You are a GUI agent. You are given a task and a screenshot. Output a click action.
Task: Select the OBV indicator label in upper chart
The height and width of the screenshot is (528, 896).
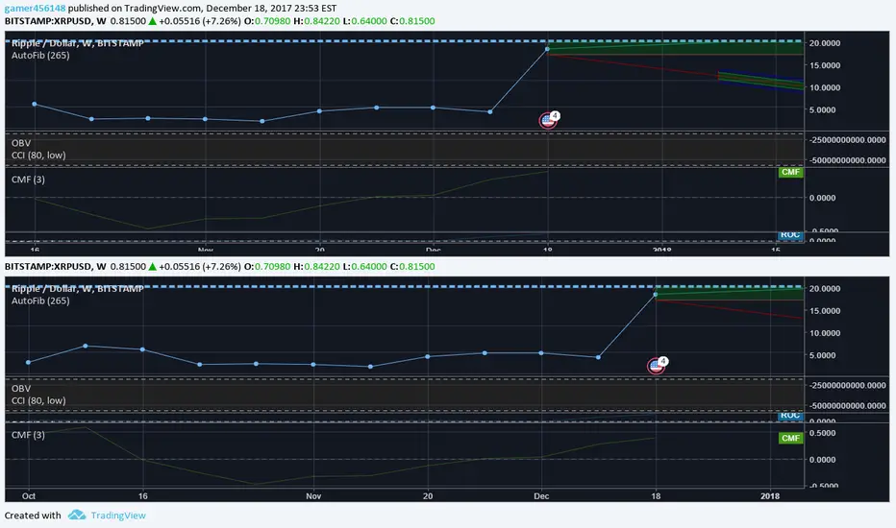pyautogui.click(x=21, y=143)
